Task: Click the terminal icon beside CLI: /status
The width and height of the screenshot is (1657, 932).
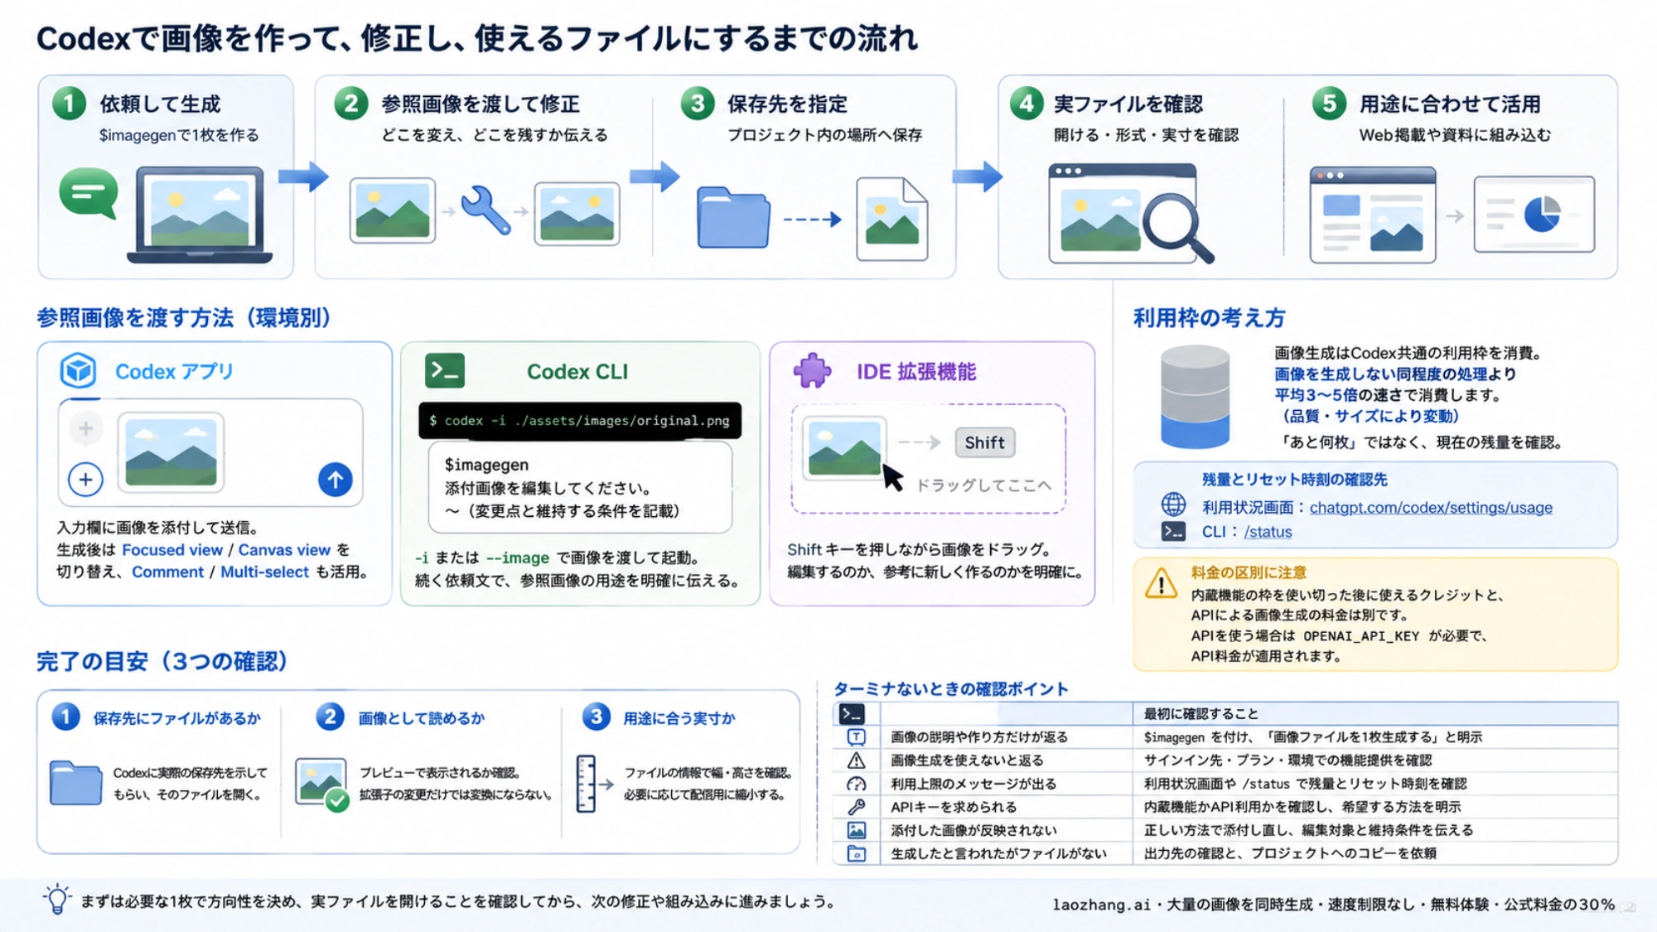Action: coord(1173,532)
